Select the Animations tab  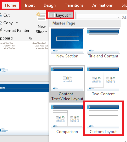point(102,5)
